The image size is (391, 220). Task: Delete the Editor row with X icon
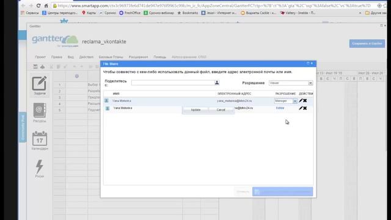(x=305, y=108)
